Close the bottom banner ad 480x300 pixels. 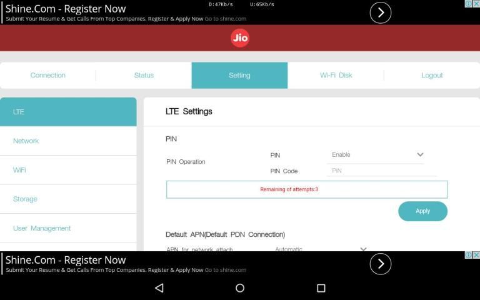coord(476,255)
